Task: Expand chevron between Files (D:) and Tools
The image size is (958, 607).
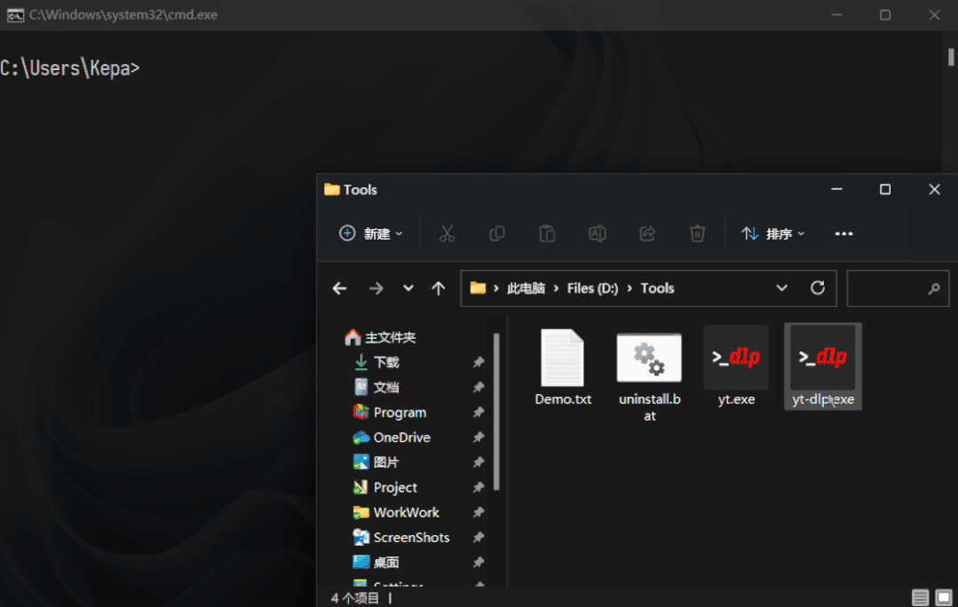Action: [629, 288]
